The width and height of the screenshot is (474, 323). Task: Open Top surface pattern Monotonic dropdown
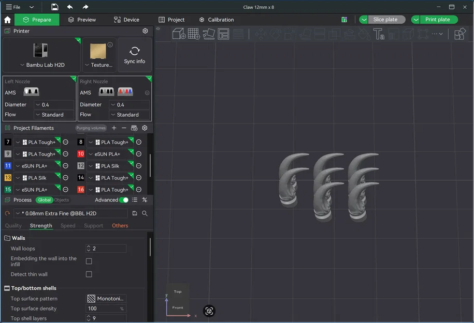pyautogui.click(x=106, y=299)
